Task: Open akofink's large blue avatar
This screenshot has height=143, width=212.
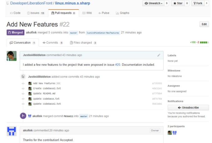Action: 12,131
